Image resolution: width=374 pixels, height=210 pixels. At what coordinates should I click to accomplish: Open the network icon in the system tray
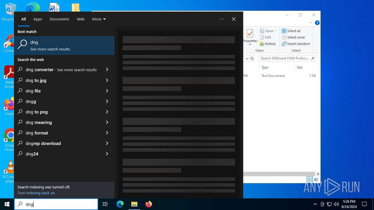point(329,204)
